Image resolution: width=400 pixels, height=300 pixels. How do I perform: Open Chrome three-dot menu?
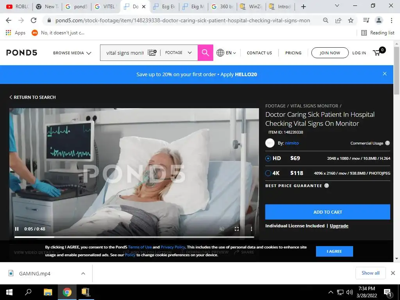[391, 20]
